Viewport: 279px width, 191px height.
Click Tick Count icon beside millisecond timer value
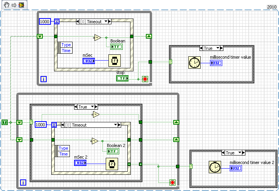(x=194, y=63)
